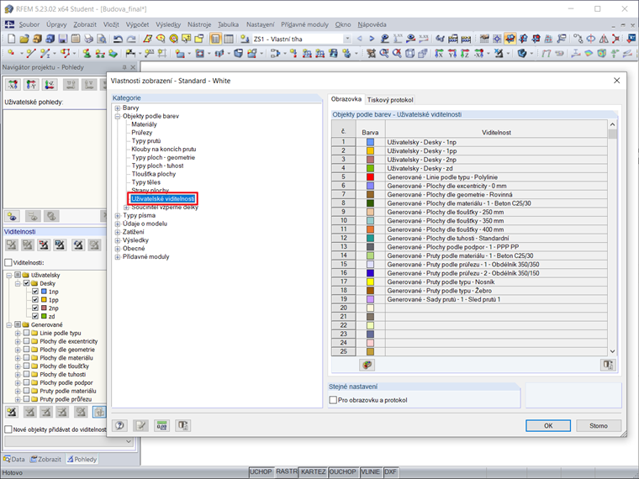Collapse Objekty podle barev category
The height and width of the screenshot is (479, 639).
pos(118,116)
